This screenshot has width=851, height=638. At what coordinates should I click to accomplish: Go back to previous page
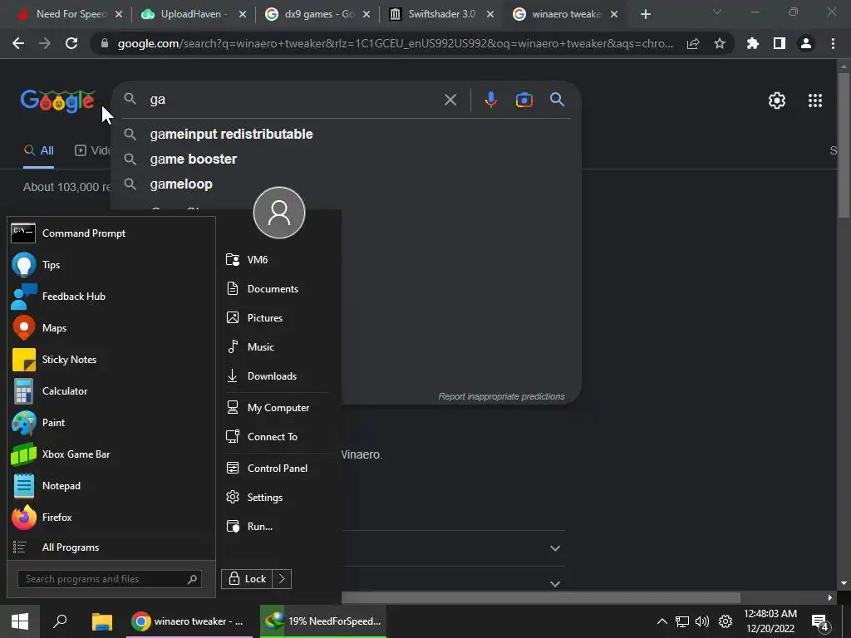(x=18, y=43)
